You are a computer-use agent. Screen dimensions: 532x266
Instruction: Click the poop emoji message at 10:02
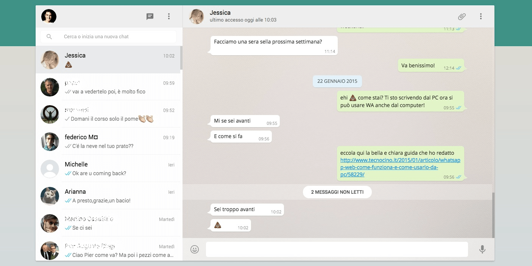pos(218,226)
